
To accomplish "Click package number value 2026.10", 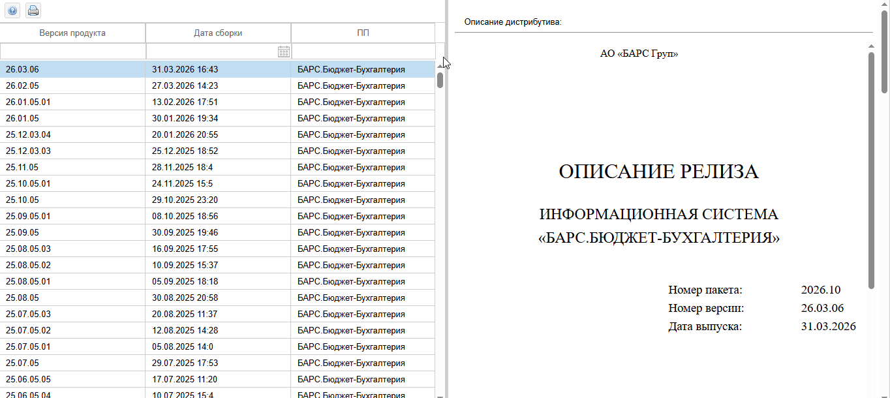I will tap(821, 290).
